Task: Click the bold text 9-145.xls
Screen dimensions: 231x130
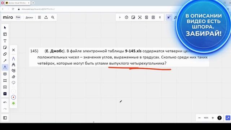Action: click(133, 51)
